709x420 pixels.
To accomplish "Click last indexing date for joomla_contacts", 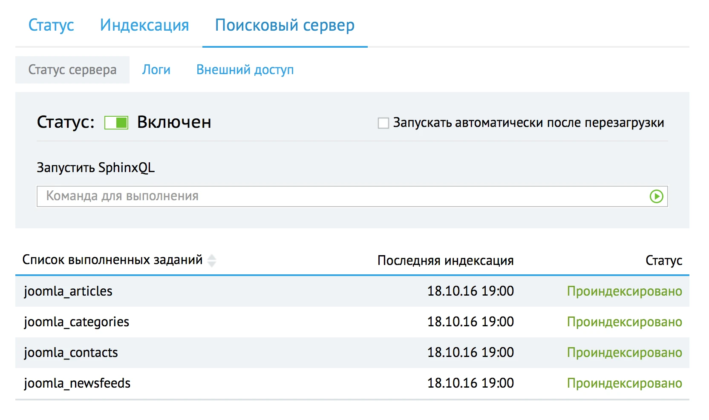I will pyautogui.click(x=470, y=353).
